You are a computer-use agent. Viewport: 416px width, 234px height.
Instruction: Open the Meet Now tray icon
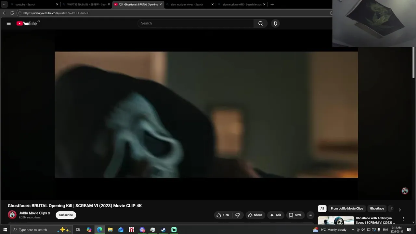(x=358, y=230)
